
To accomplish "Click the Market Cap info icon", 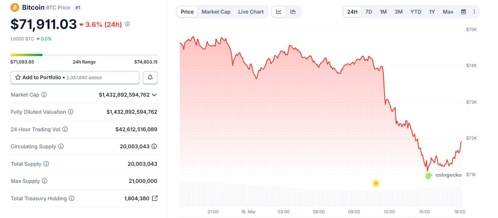I will [x=44, y=95].
